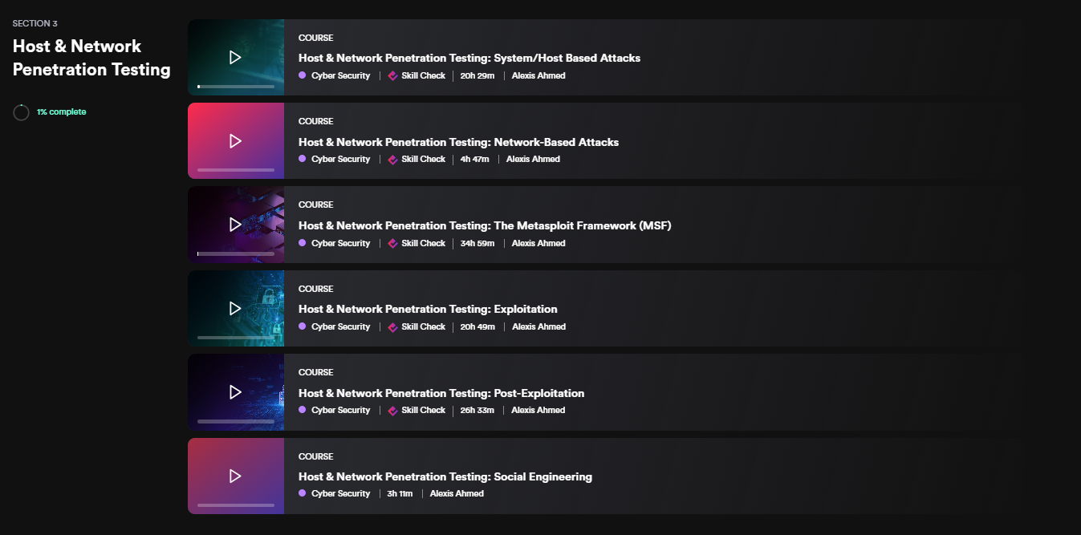Click Alexis Ahmed on Network-Based Attacks course
The height and width of the screenshot is (535, 1081).
[x=533, y=160]
